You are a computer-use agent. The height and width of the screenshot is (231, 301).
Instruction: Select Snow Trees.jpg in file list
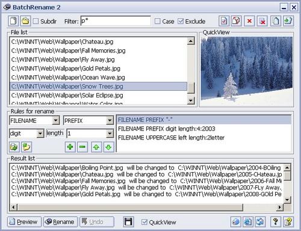coord(98,87)
